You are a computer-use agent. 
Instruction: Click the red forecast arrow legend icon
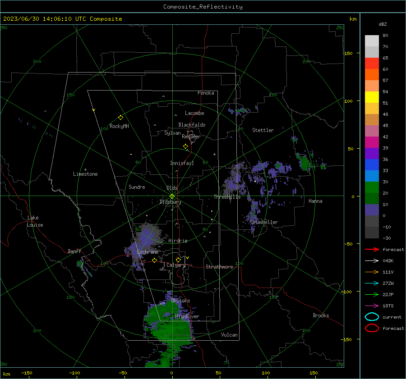click(x=372, y=249)
